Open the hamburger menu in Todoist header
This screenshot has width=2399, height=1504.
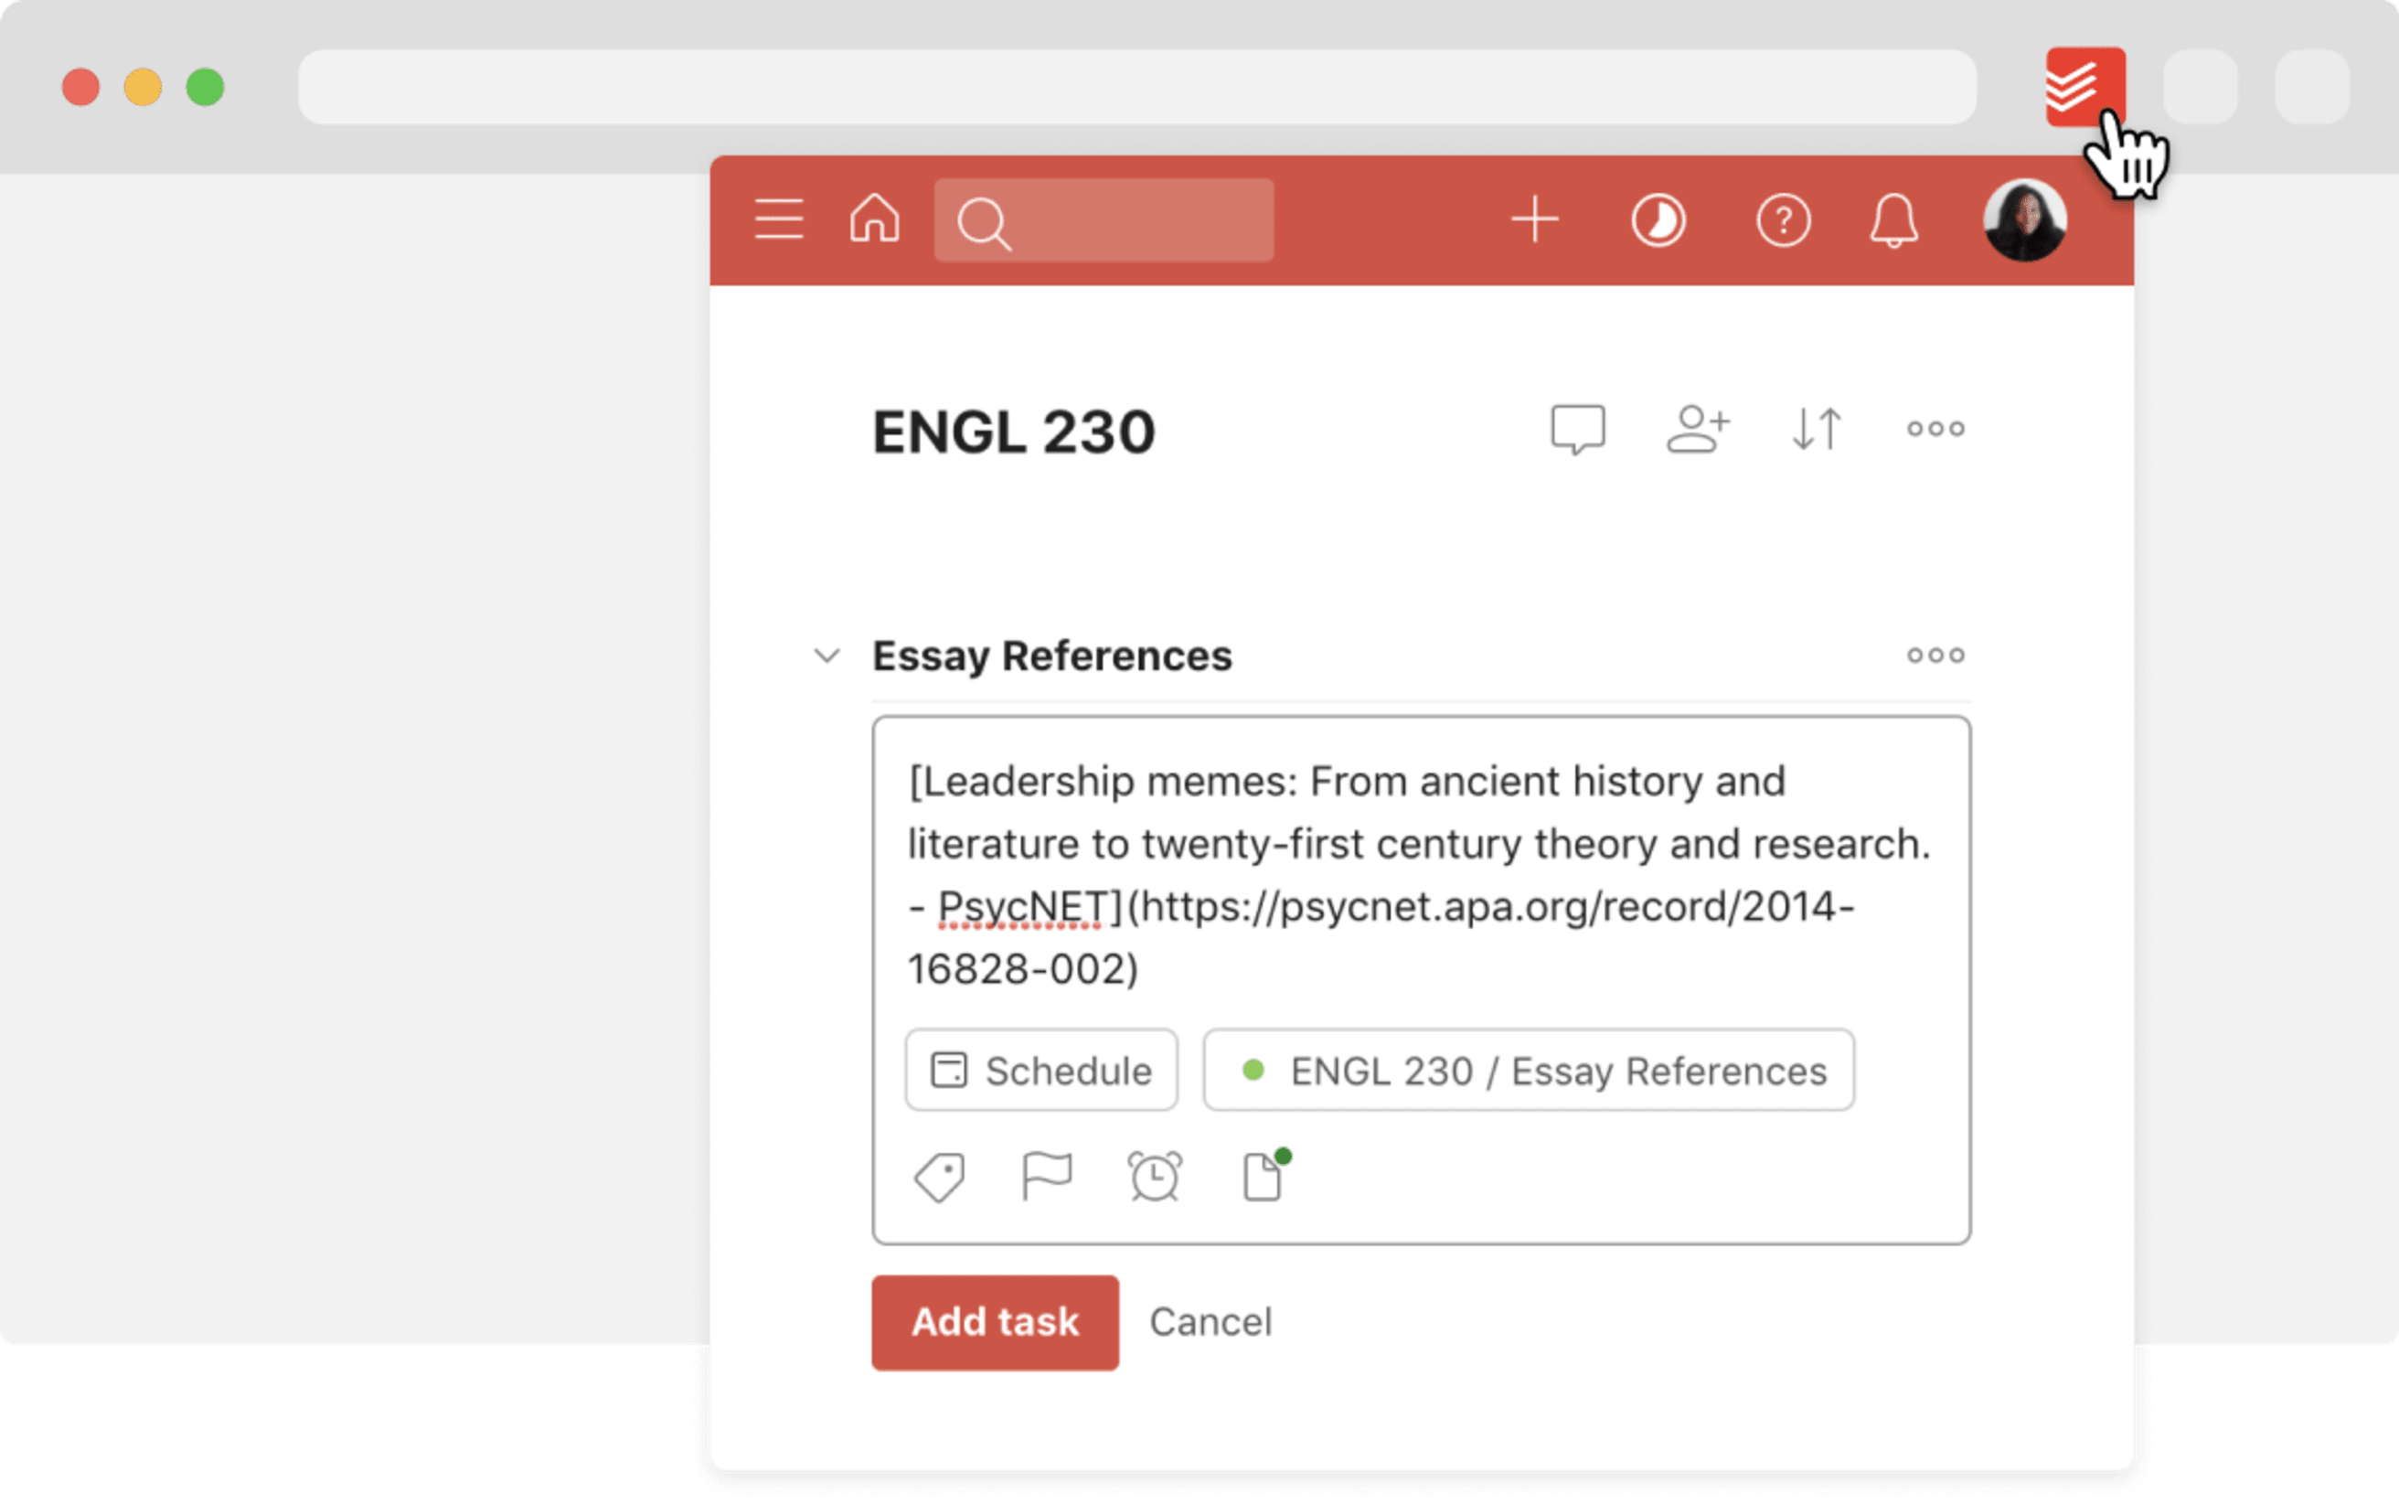point(779,219)
